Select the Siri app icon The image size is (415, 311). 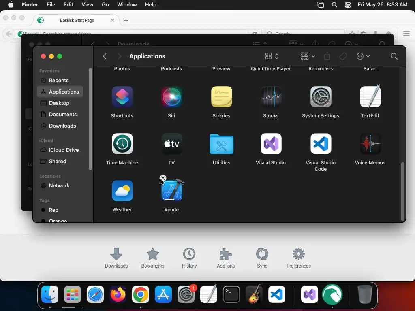click(171, 97)
